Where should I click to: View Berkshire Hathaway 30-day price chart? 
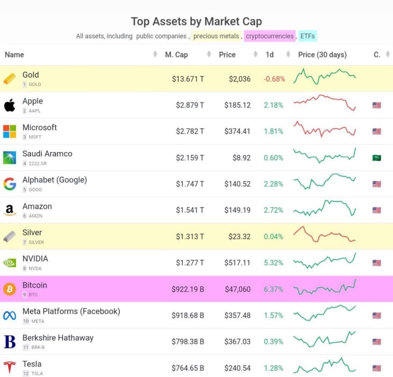[x=324, y=339]
